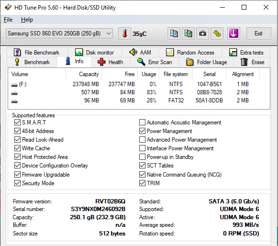The width and height of the screenshot is (278, 246).
Task: Sort by the Free column header
Action: [120, 74]
